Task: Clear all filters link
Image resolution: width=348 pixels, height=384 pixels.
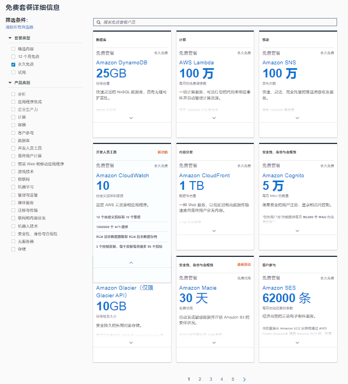Action: (20, 27)
